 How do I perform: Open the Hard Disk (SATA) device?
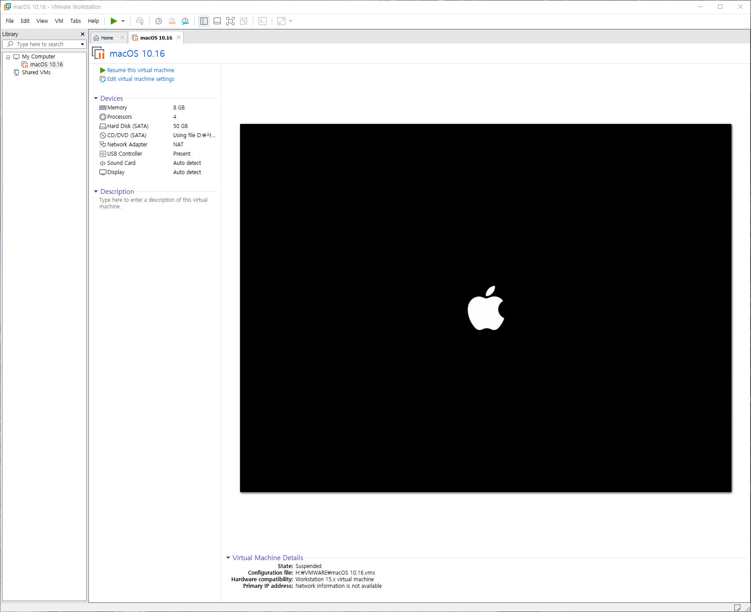[157, 126]
